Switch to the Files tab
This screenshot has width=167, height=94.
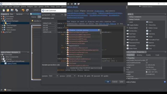point(11,14)
